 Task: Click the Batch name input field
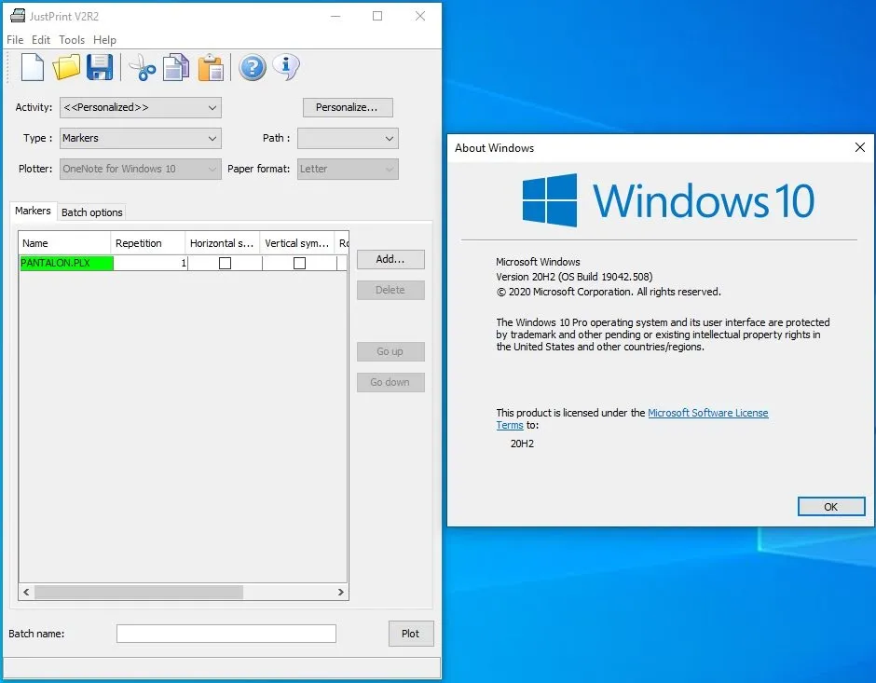point(226,634)
